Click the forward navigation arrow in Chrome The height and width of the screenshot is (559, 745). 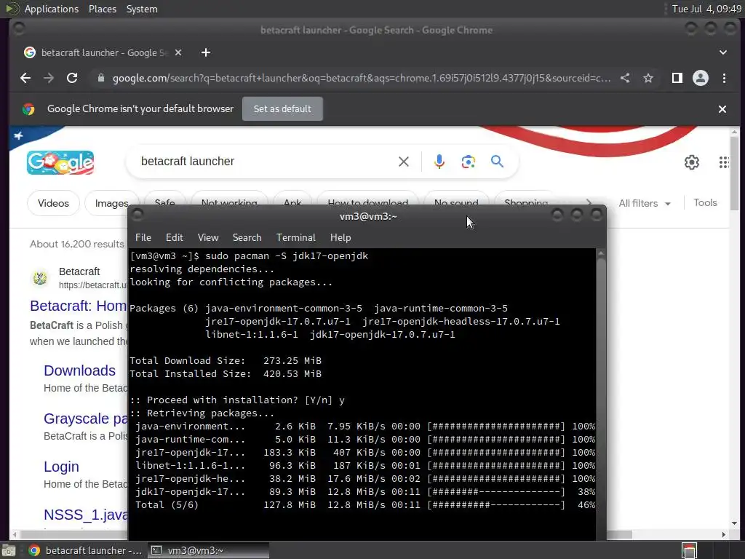pos(49,78)
